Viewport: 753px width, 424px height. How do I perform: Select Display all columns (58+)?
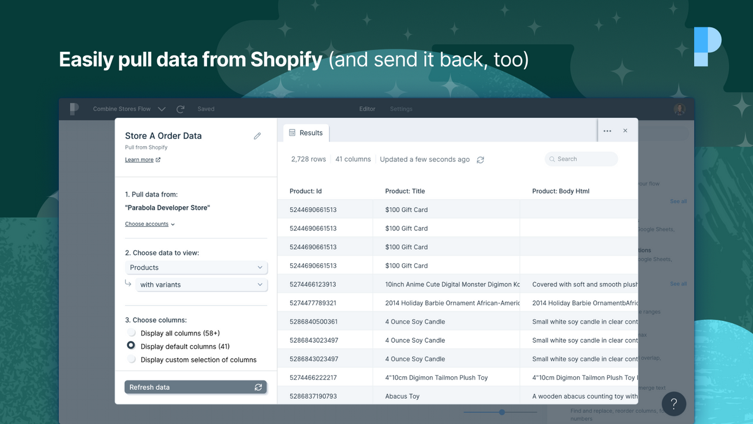pos(131,333)
